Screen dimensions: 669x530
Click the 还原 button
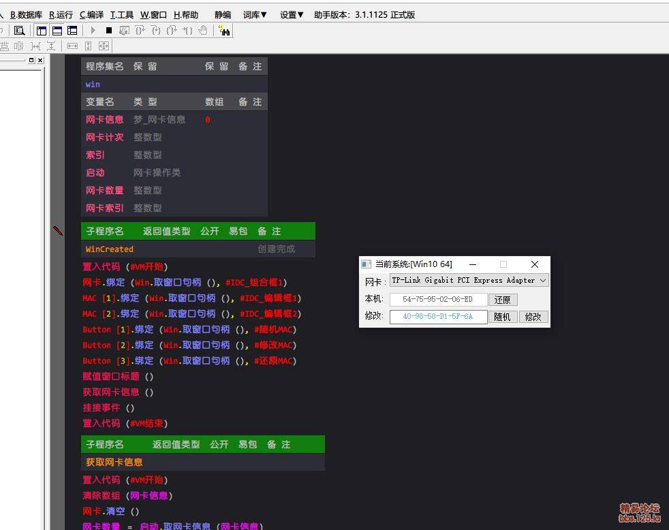(x=503, y=300)
